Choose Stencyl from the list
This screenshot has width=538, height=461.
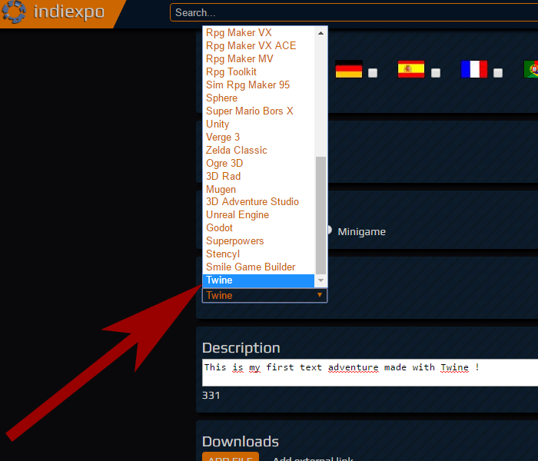(x=258, y=254)
